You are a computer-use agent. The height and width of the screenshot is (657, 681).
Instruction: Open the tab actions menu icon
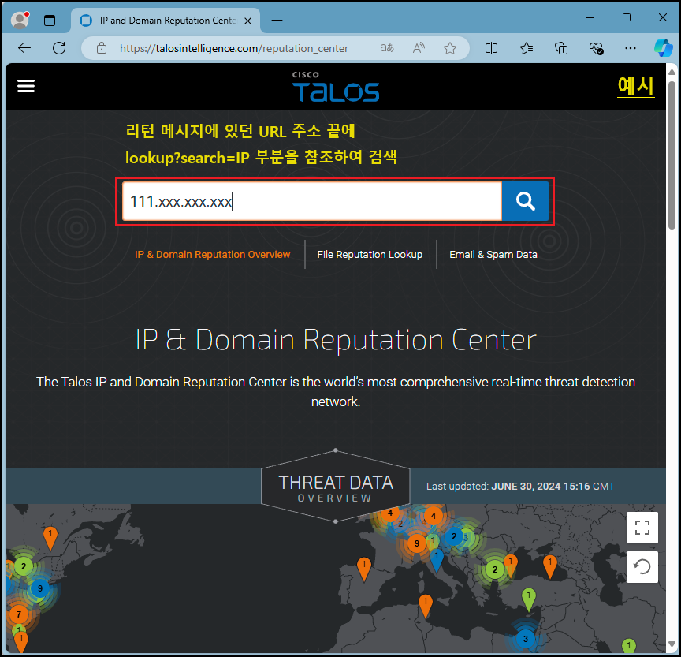pos(50,21)
